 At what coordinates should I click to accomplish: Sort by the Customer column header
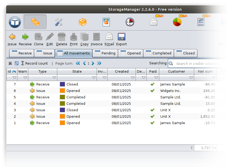(176, 71)
